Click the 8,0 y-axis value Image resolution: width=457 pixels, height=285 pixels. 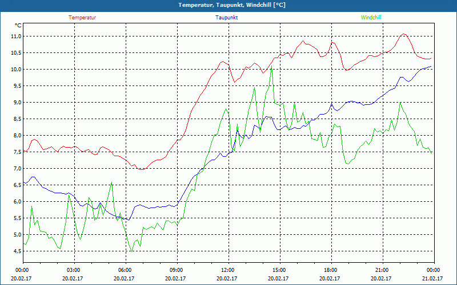(18, 136)
